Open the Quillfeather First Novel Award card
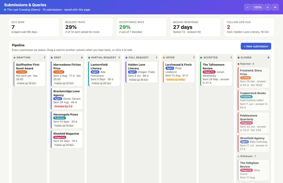Viewport: 283px width, 183px height. 29,74
